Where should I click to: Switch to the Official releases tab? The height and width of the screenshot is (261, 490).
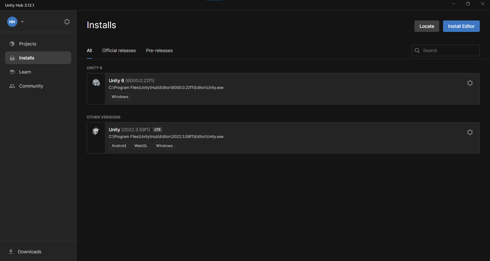click(x=119, y=51)
